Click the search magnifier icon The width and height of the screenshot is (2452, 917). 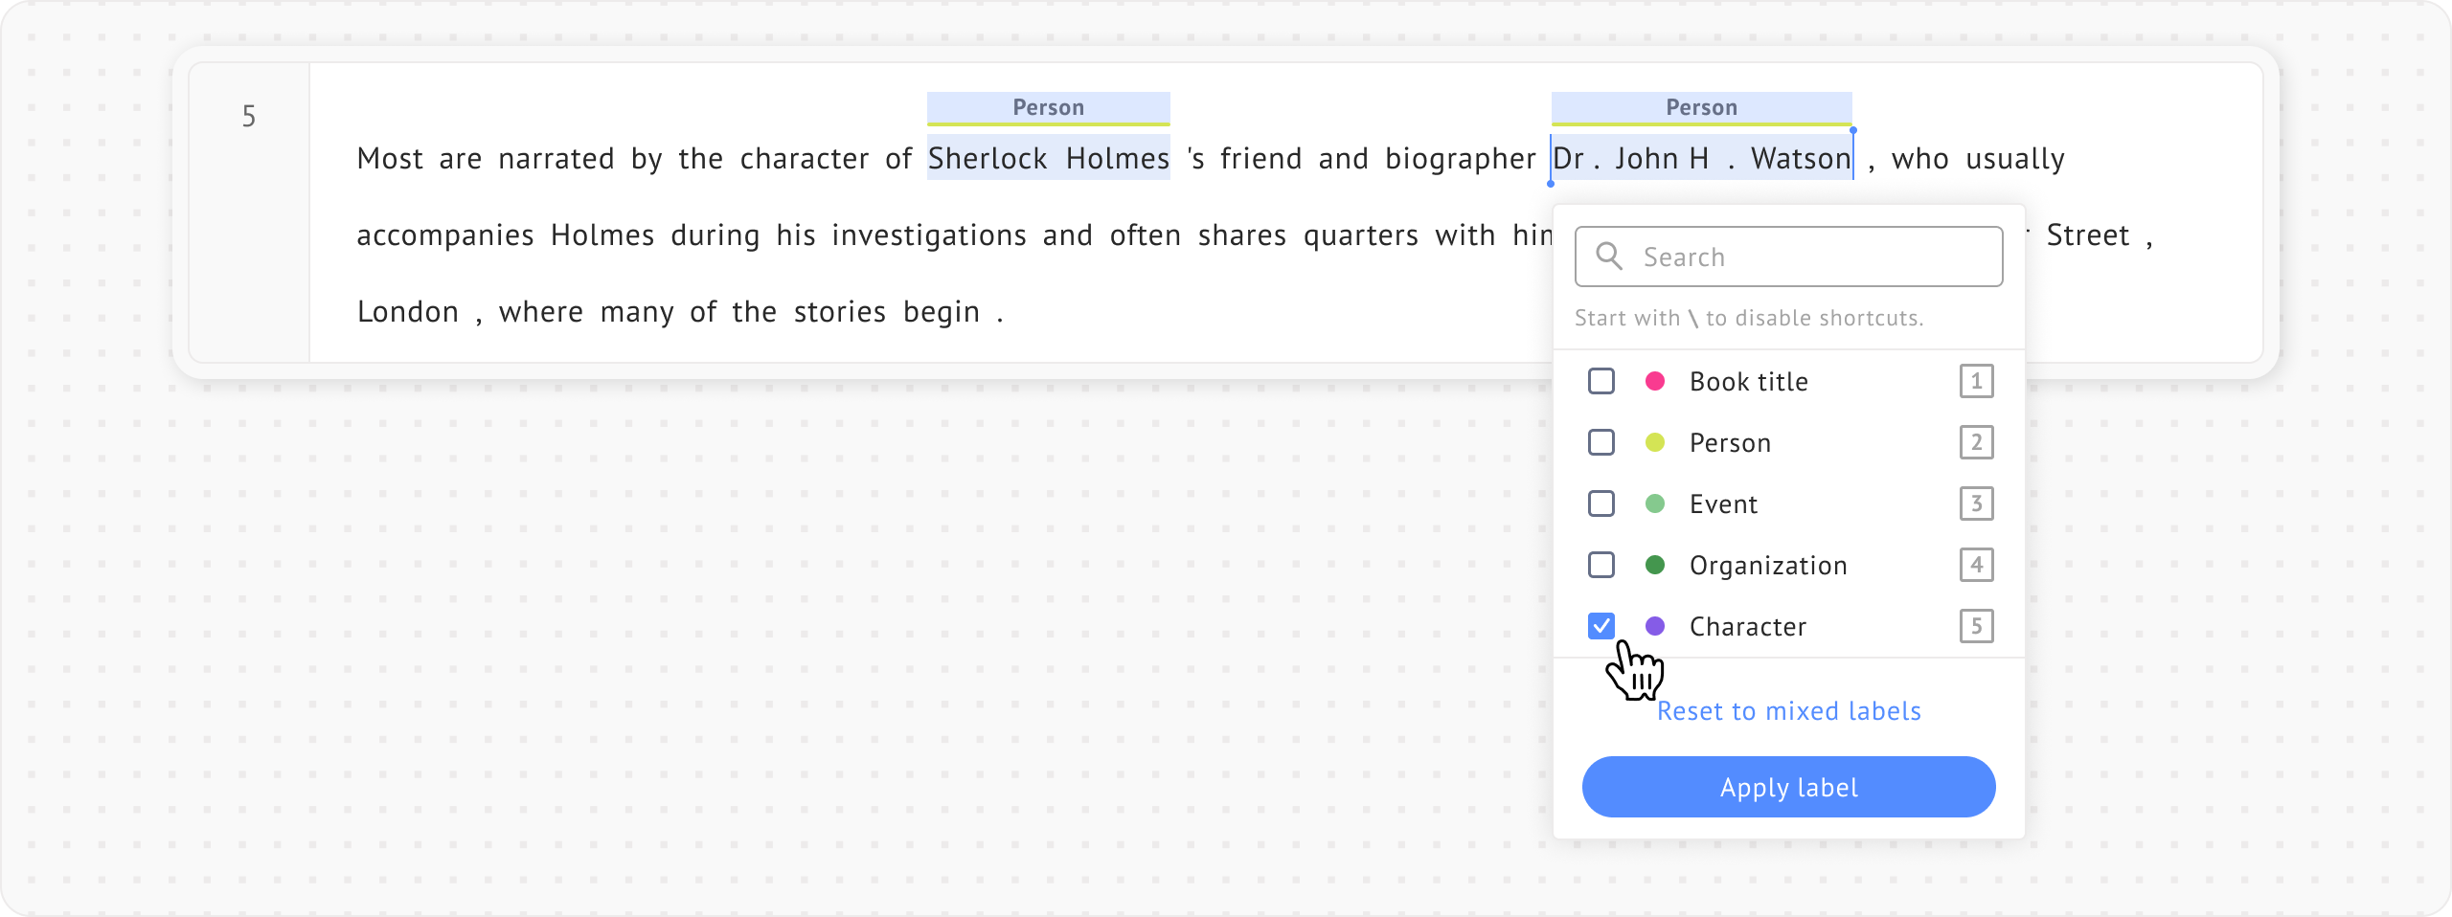coord(1609,257)
